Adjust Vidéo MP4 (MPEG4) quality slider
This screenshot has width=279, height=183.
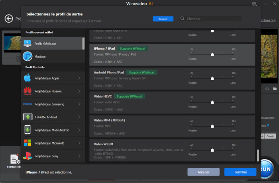tap(212, 126)
